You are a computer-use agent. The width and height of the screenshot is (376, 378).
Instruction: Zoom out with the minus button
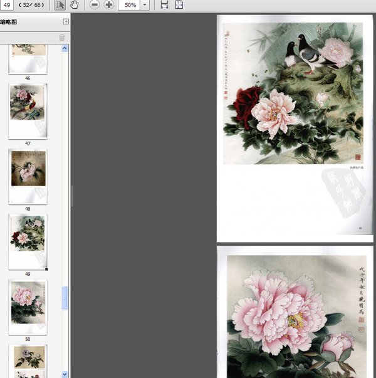click(95, 5)
